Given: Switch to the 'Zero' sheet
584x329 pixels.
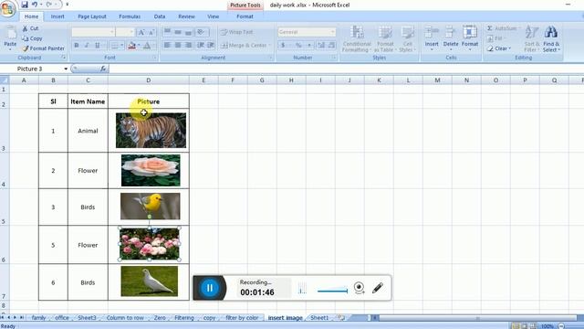Looking at the screenshot, I should (x=160, y=318).
